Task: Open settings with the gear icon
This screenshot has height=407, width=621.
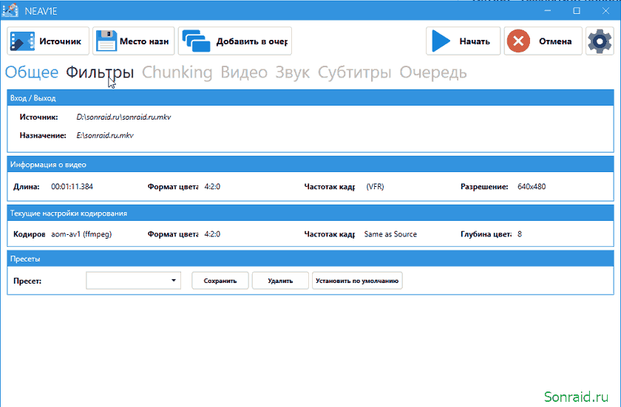Action: 600,41
